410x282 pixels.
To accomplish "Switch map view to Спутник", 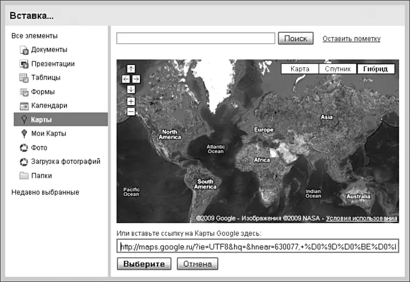I will click(x=338, y=69).
